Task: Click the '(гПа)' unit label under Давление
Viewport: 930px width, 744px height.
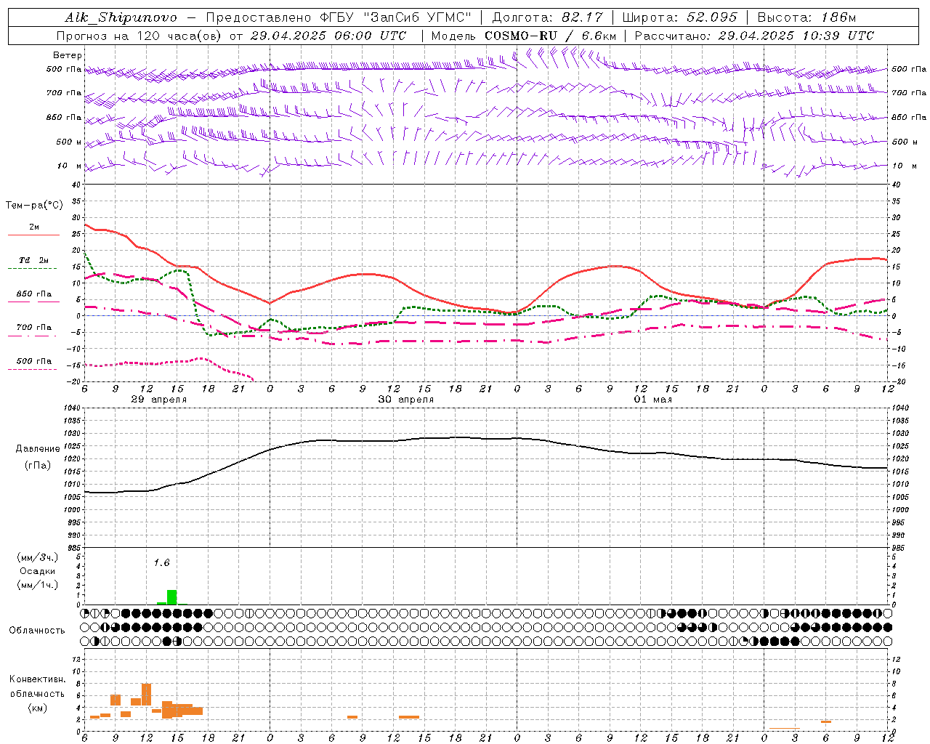Action: pos(38,466)
